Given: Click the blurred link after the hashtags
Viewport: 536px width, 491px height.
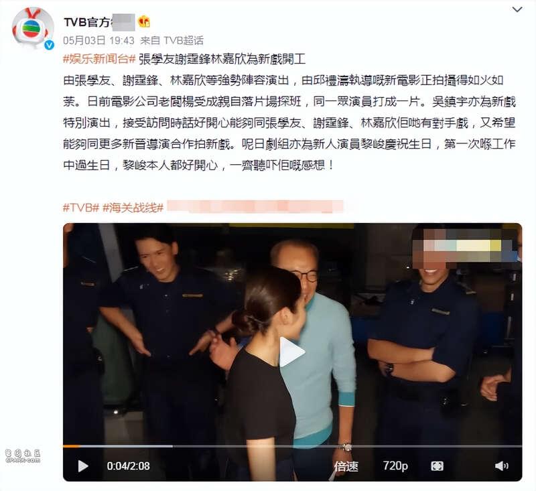Looking at the screenshot, I should coord(255,207).
